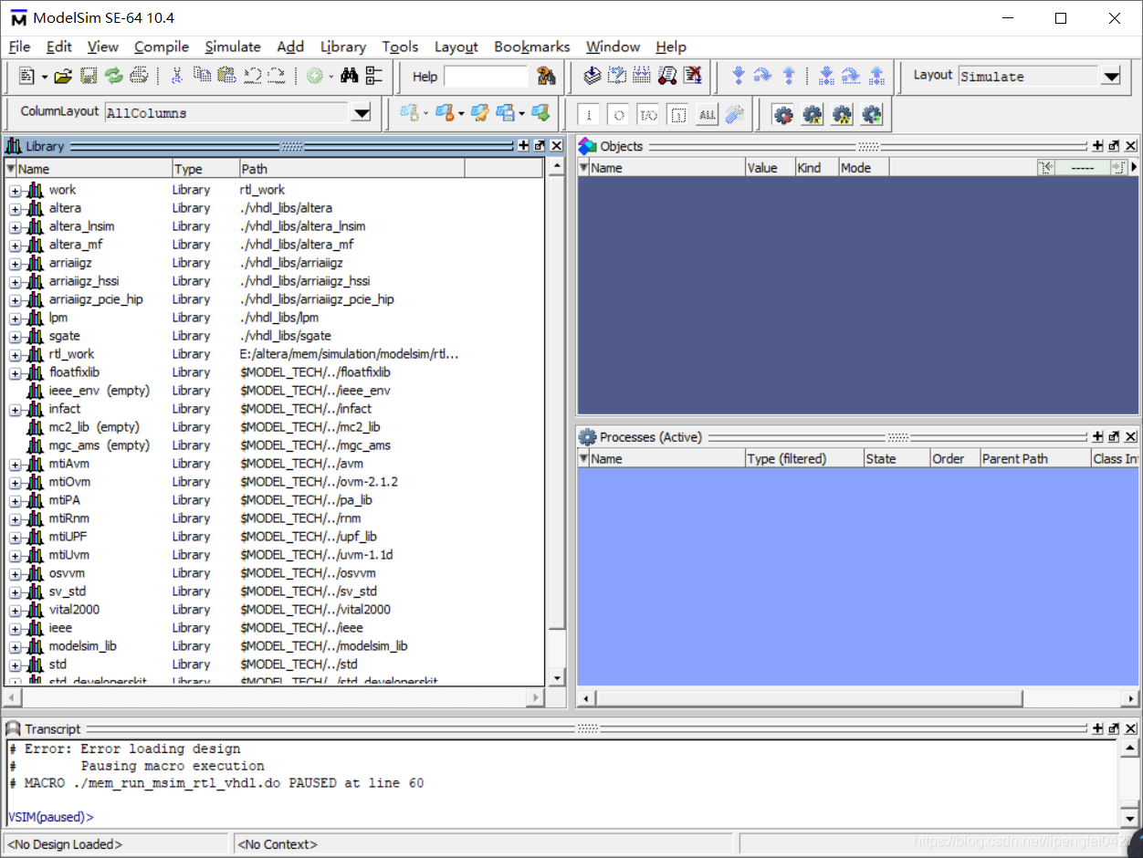
Task: Select the mtiUvm library row
Action: (274, 555)
